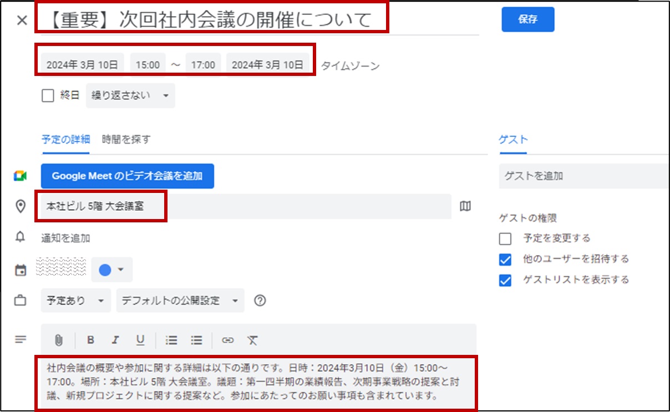Toggle bold formatting in description toolbar
The width and height of the screenshot is (670, 412).
click(91, 340)
